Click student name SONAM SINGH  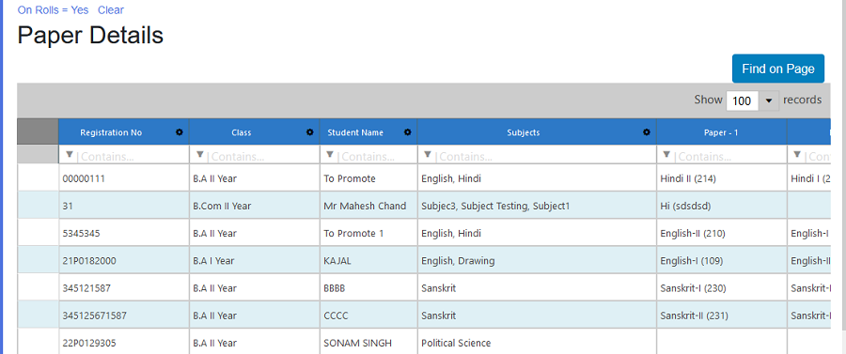click(368, 343)
